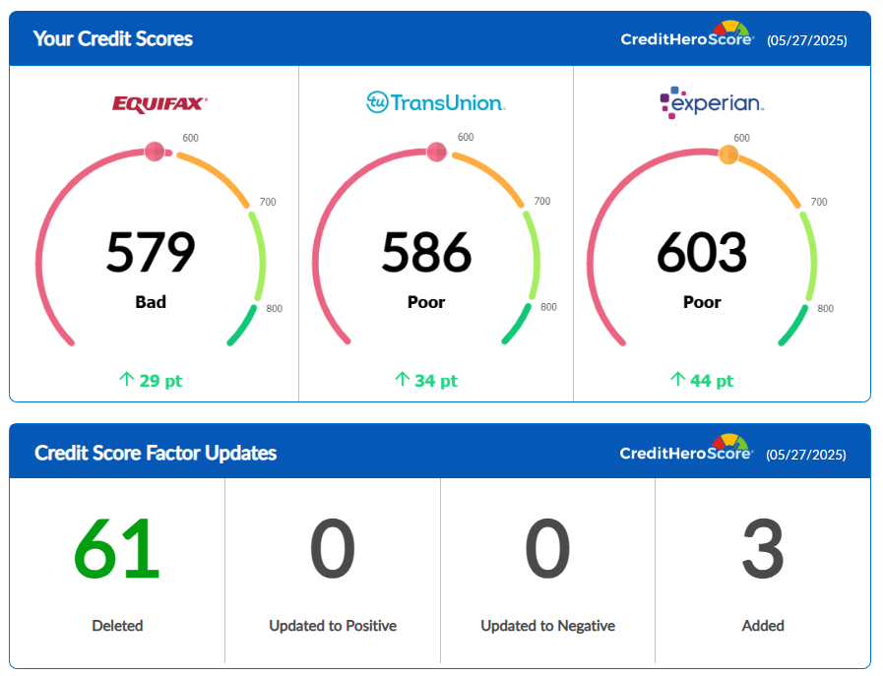This screenshot has height=676, width=883.
Task: Click the 'Credit Score Factor Updates' heading
Action: pos(156,453)
